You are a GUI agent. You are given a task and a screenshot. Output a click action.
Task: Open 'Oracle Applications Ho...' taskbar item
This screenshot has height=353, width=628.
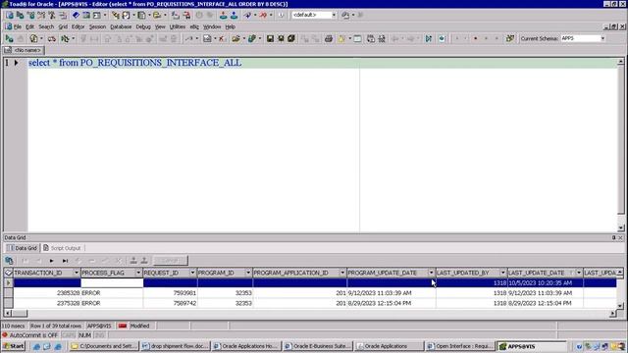pyautogui.click(x=246, y=346)
